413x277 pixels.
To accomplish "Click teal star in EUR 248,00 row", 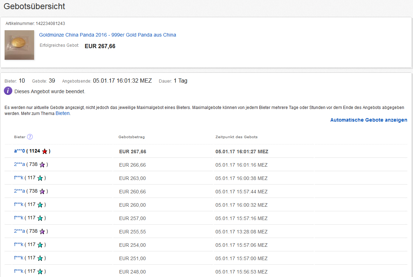I will 40,272.
